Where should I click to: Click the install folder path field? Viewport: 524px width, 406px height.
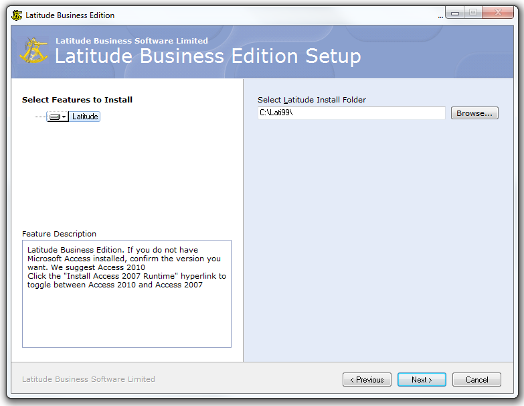click(x=351, y=113)
